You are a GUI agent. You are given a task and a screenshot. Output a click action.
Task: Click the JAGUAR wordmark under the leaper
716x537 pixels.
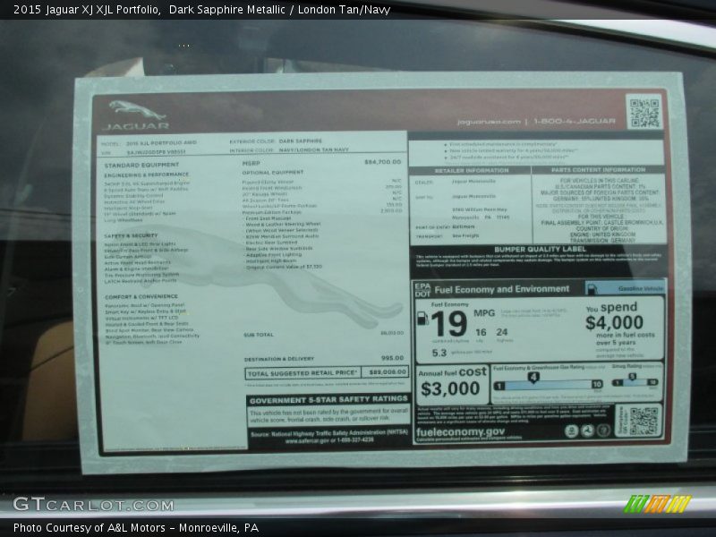(136, 126)
